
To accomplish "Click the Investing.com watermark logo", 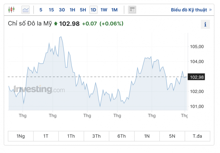I will 39,89.
